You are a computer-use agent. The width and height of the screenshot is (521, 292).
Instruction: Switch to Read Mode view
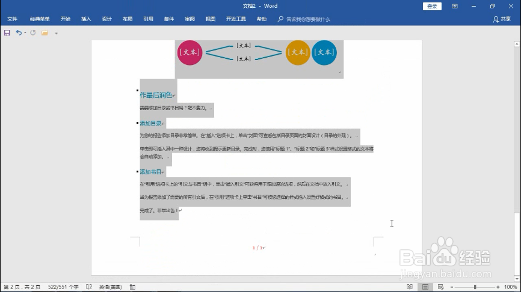410,287
